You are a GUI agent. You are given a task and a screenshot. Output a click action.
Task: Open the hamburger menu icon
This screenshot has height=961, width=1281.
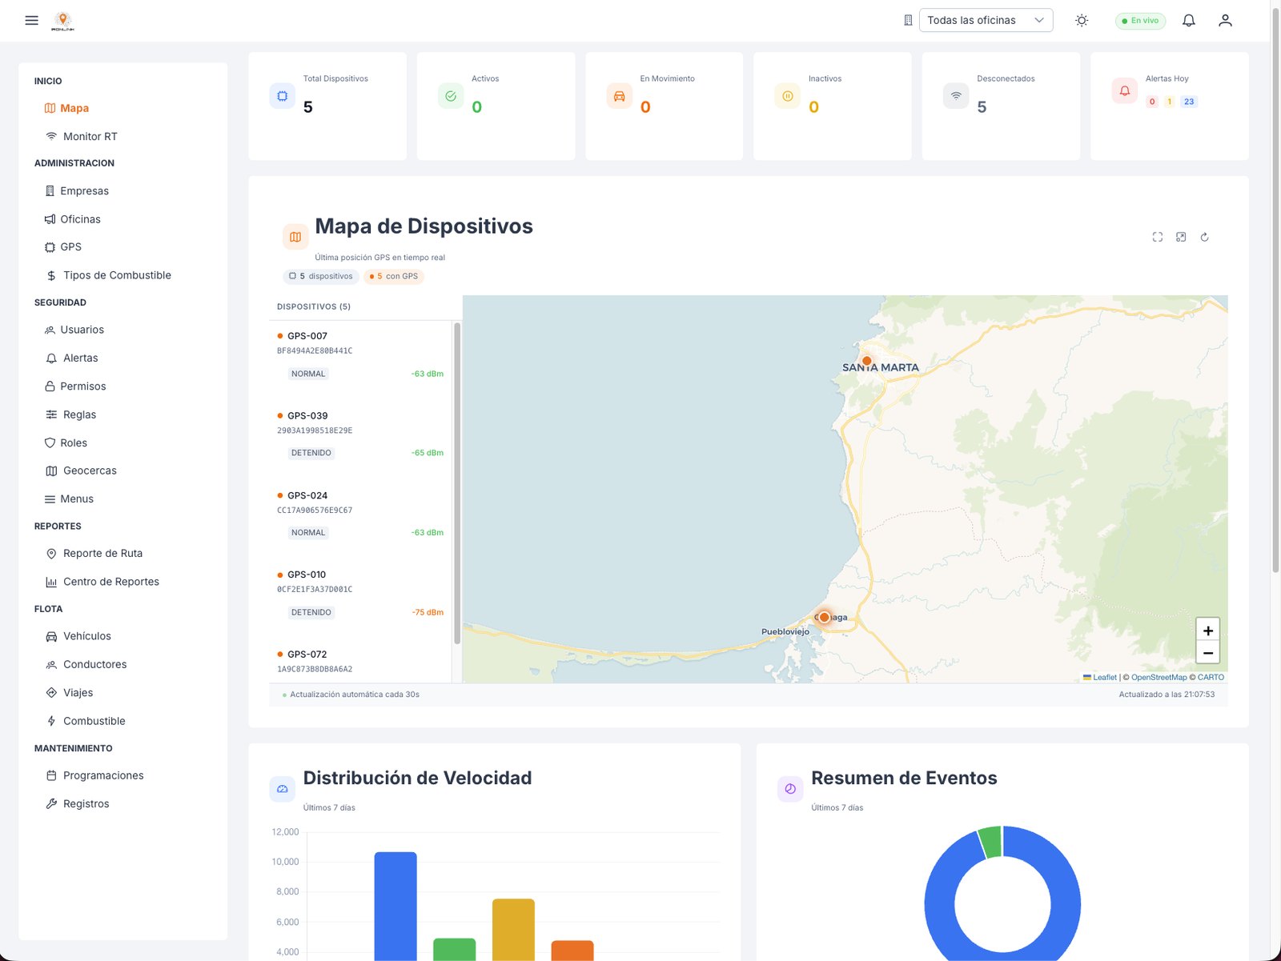(31, 20)
